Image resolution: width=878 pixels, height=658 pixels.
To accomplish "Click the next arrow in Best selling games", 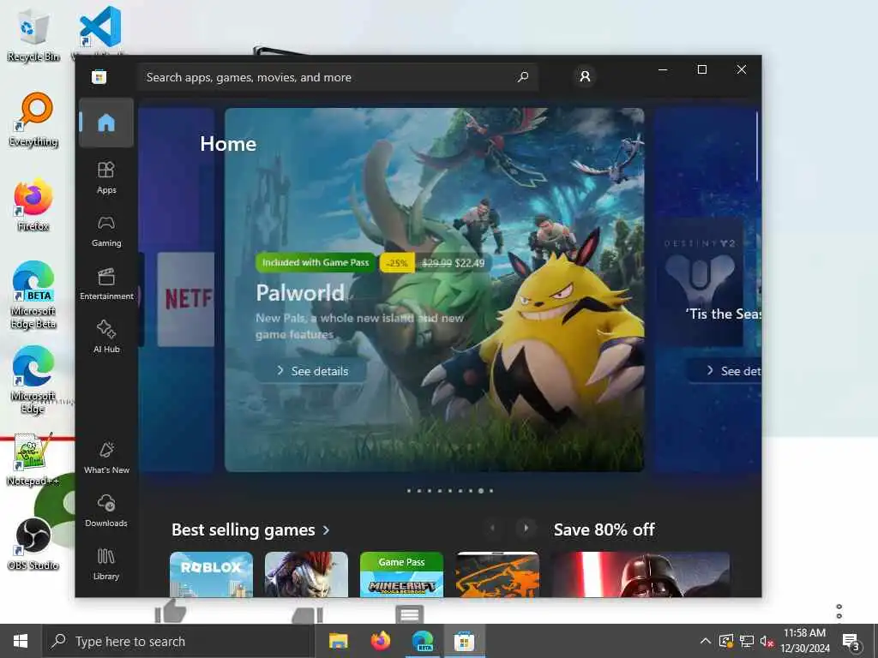I will [x=526, y=528].
